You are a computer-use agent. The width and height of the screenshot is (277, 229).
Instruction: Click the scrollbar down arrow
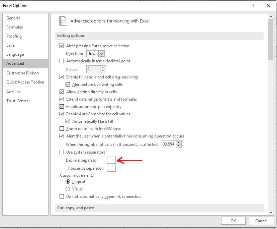[271, 213]
